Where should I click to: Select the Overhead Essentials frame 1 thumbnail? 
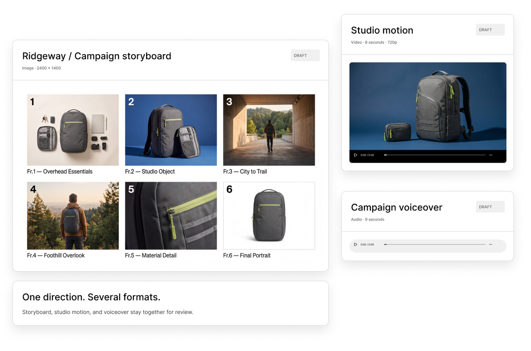[x=73, y=130]
